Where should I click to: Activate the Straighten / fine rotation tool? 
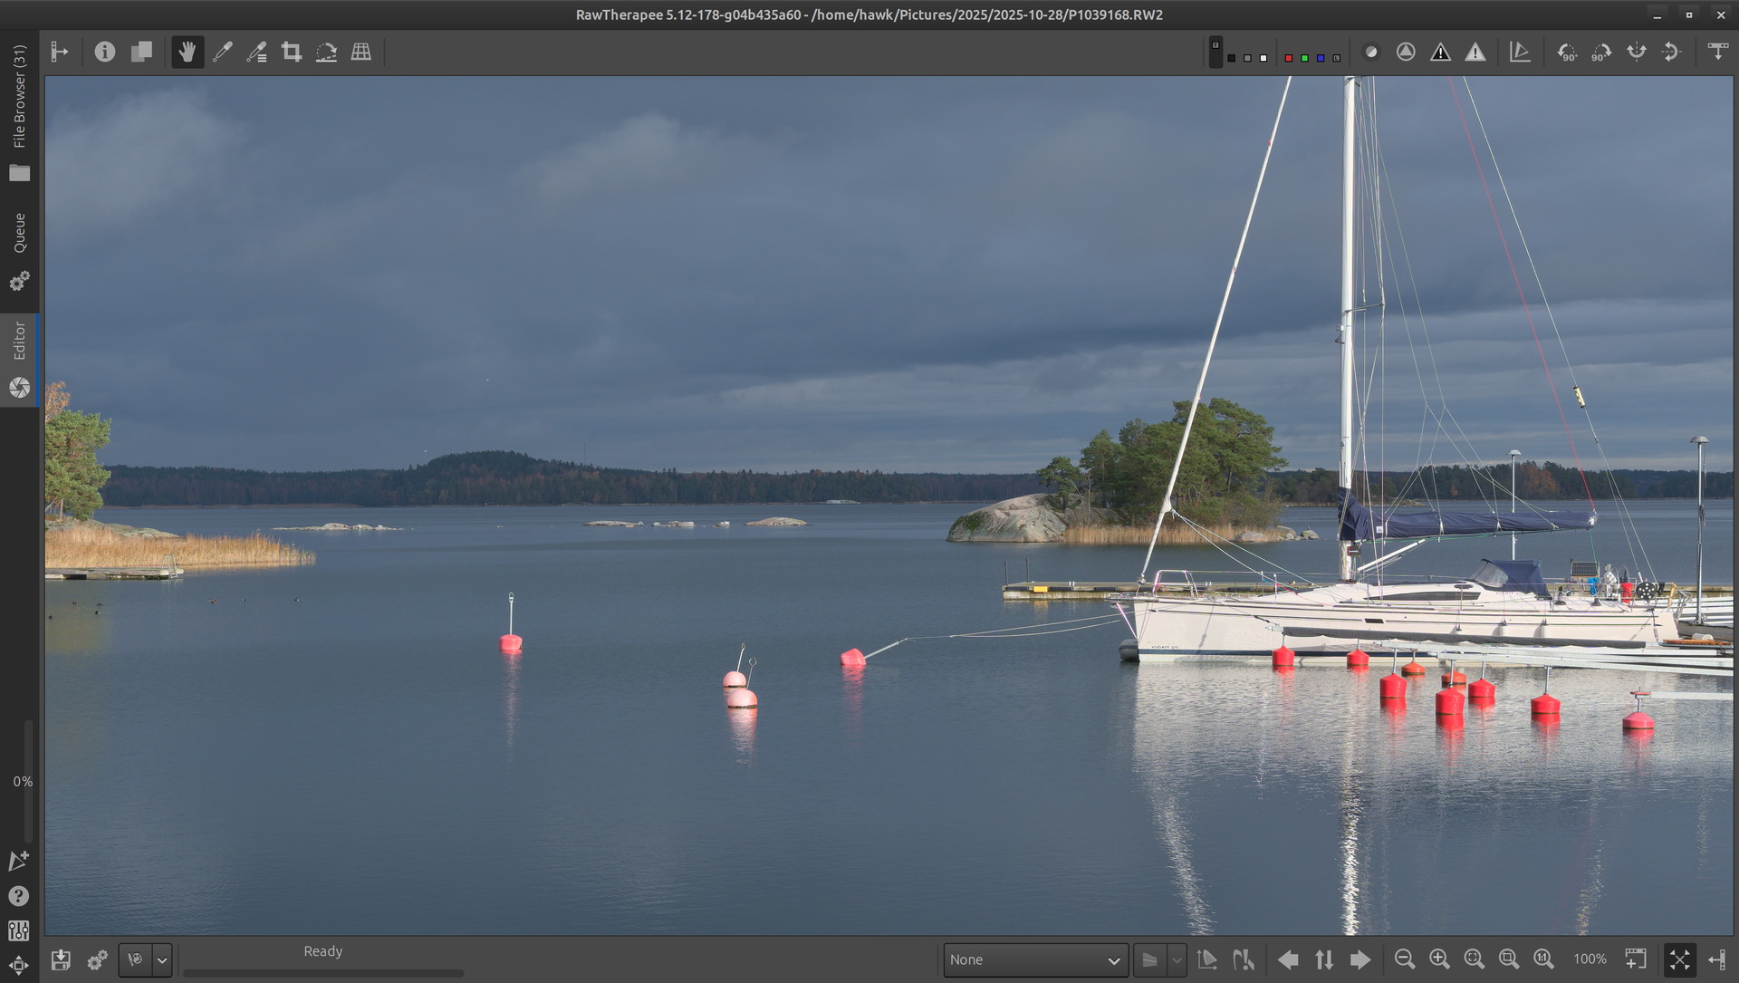[x=326, y=53]
